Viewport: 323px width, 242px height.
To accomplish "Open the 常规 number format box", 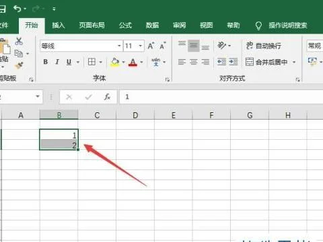I will pyautogui.click(x=315, y=46).
